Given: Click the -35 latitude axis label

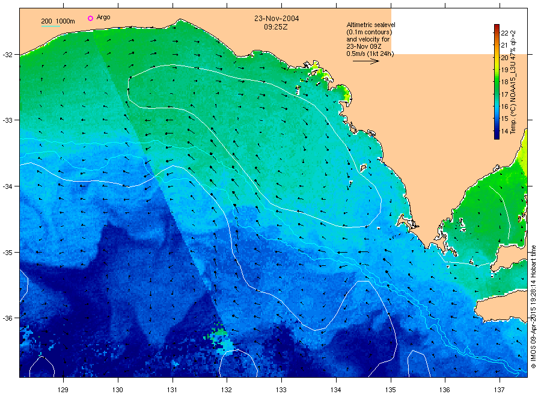Looking at the screenshot, I should click(x=8, y=253).
